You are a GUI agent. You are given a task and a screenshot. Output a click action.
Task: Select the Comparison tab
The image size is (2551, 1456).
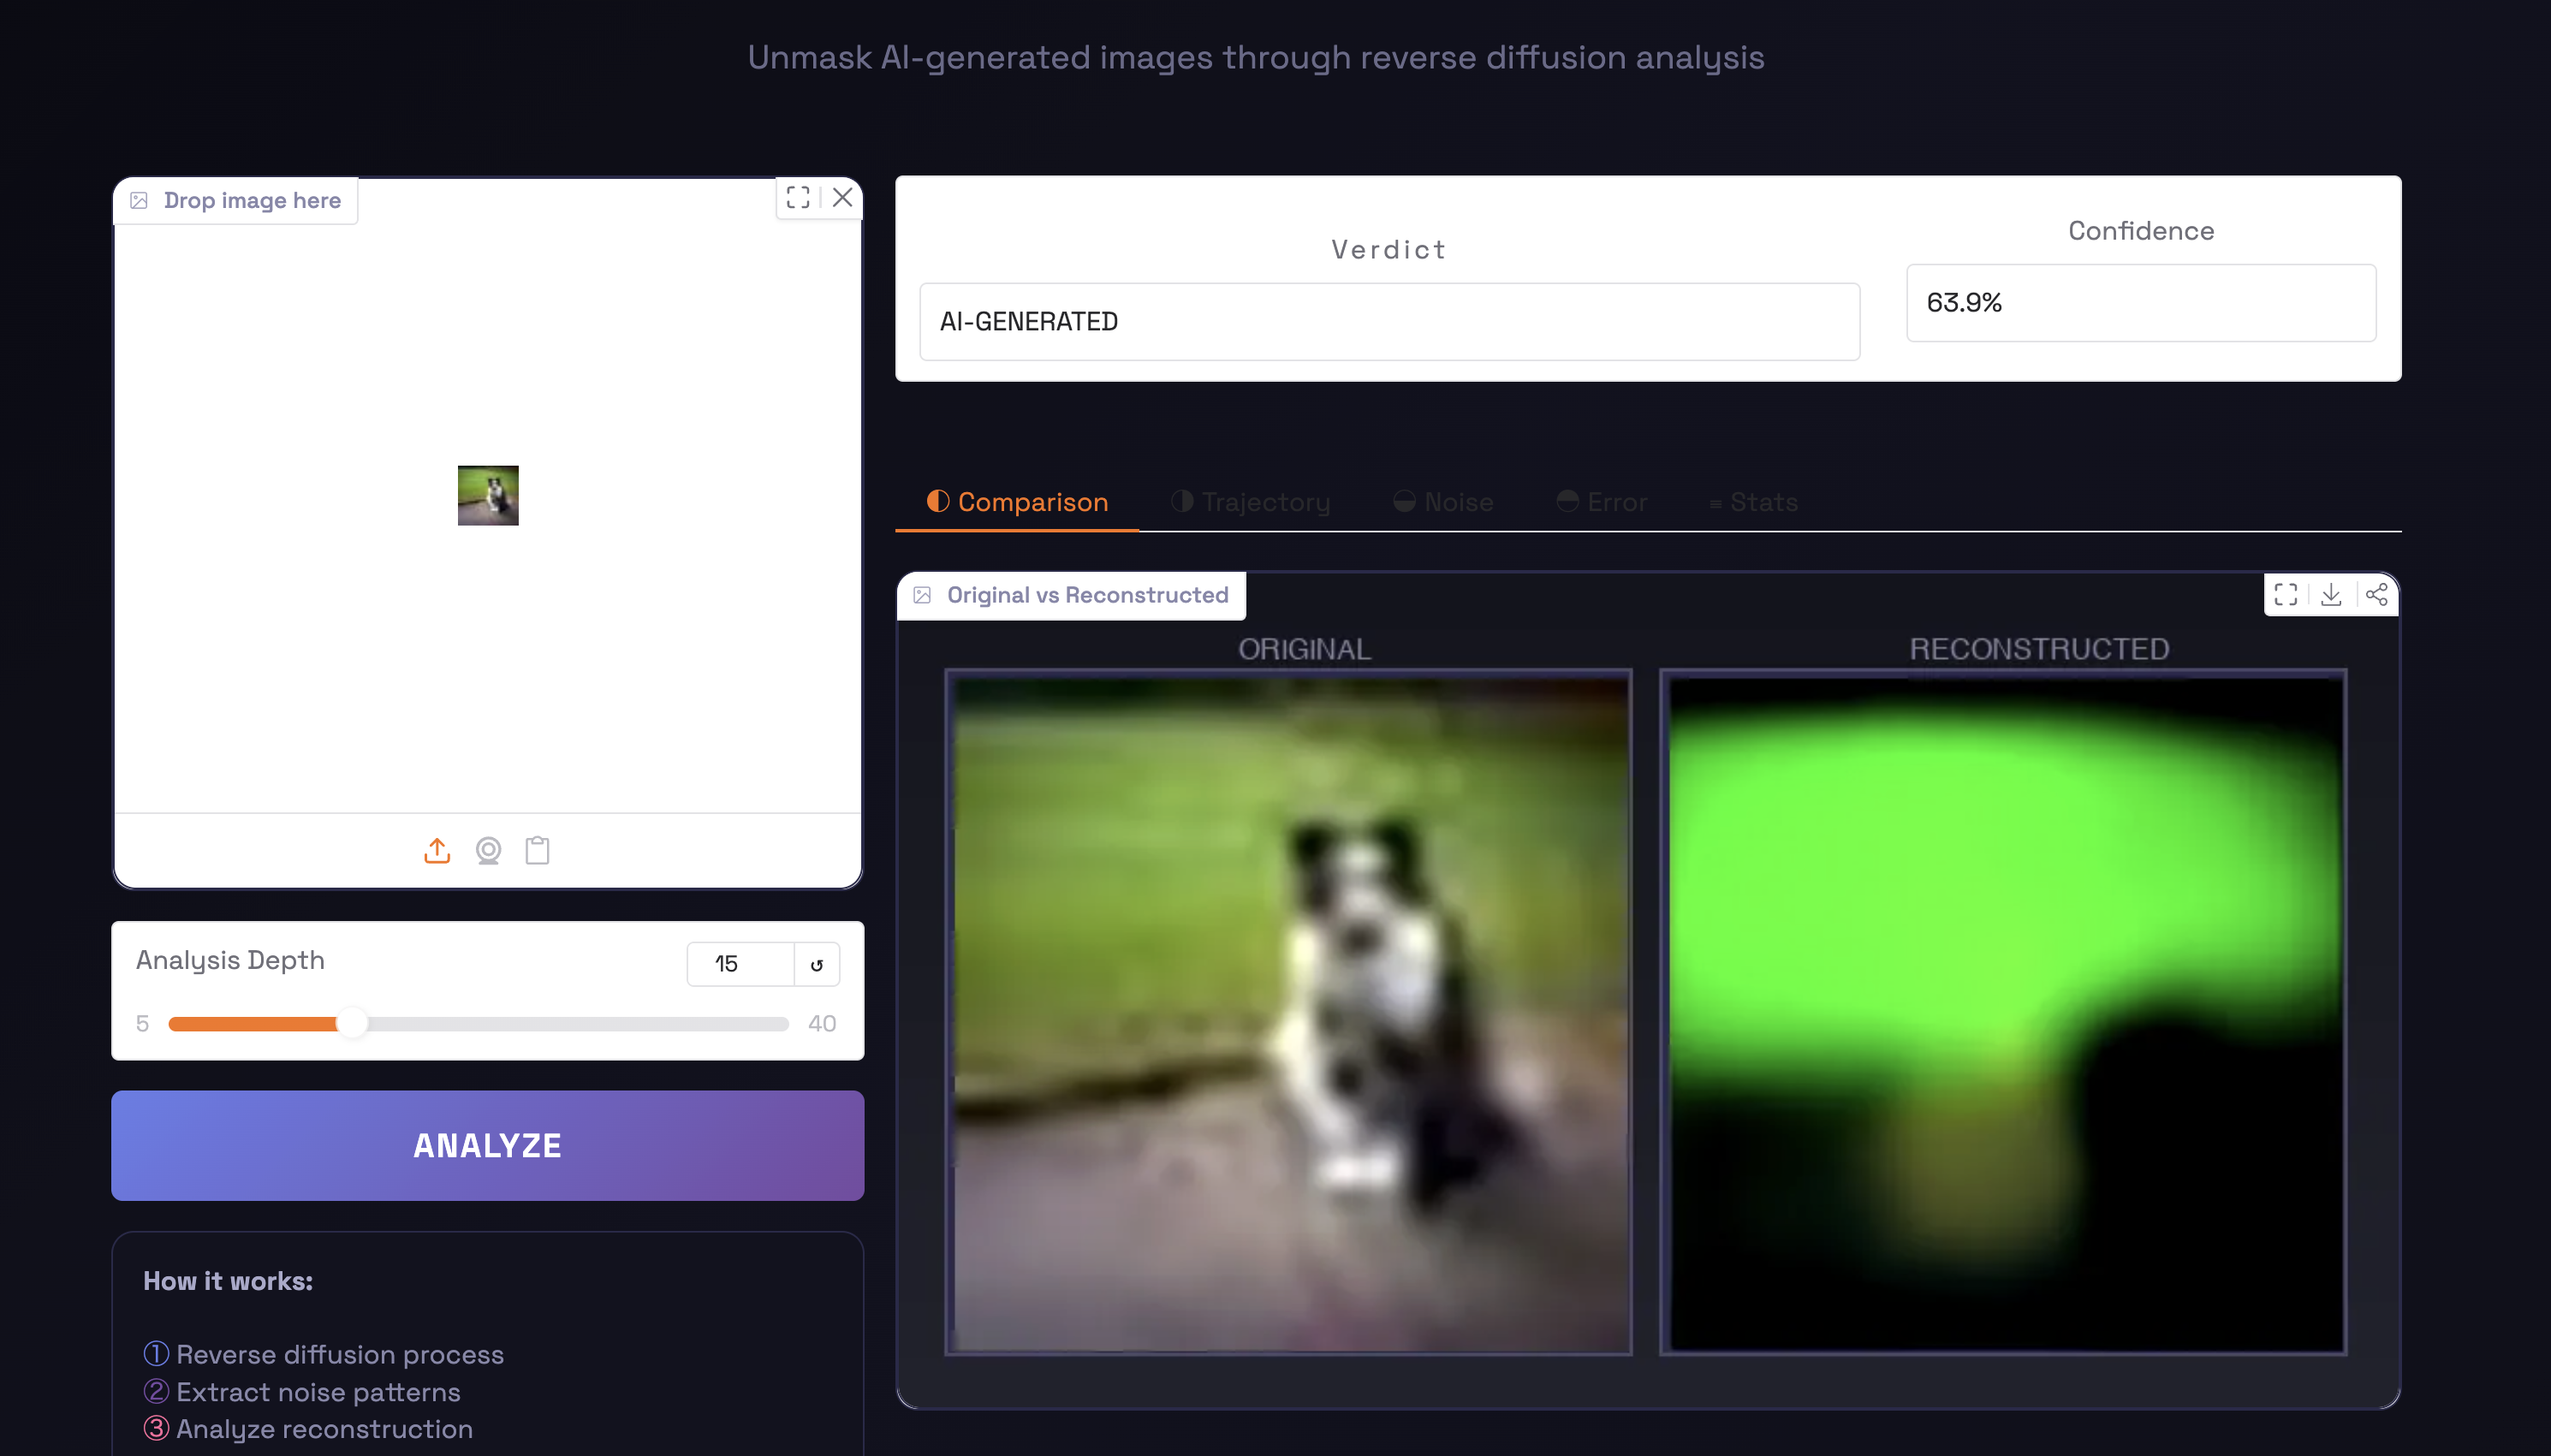1017,502
